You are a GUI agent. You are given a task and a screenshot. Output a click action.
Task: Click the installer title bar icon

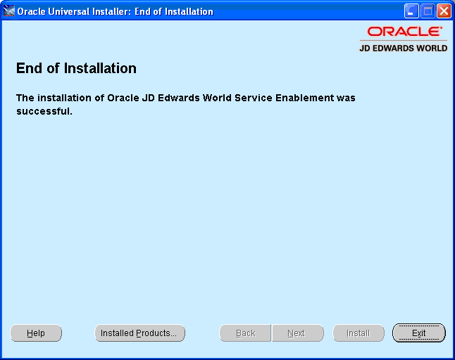[8, 11]
